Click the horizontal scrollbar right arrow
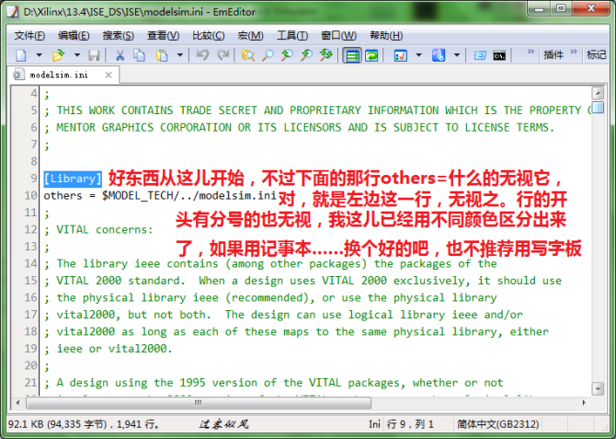The width and height of the screenshot is (616, 439). 584,403
